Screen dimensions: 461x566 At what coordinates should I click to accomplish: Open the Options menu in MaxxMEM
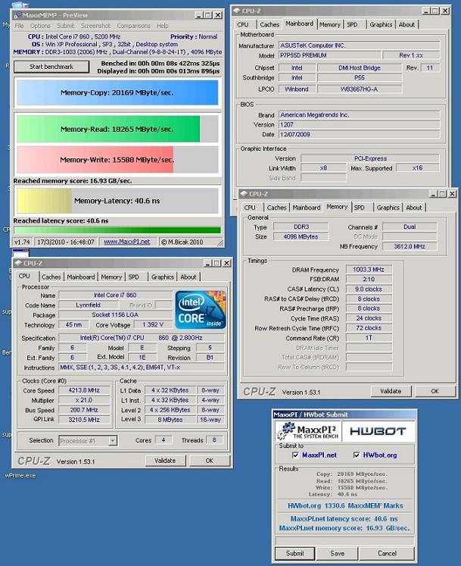pos(40,26)
